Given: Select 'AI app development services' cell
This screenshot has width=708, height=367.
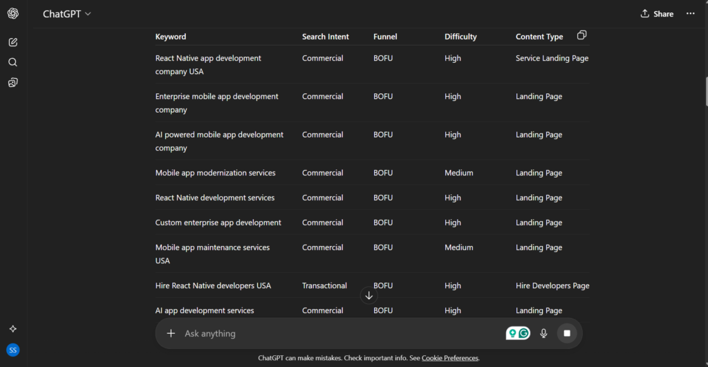Looking at the screenshot, I should 205,310.
